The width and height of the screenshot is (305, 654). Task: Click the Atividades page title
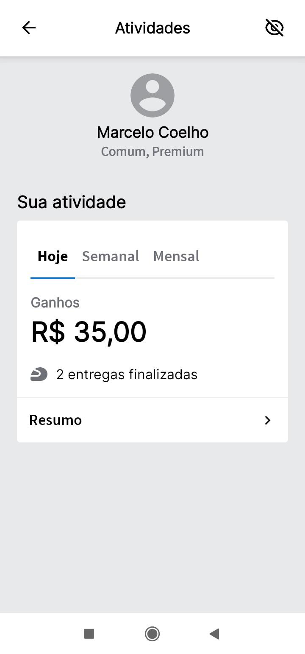152,28
